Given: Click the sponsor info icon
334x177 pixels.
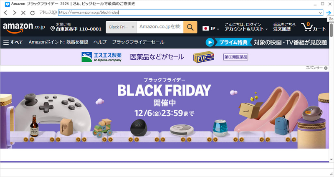Looking at the screenshot, I should pos(326,68).
